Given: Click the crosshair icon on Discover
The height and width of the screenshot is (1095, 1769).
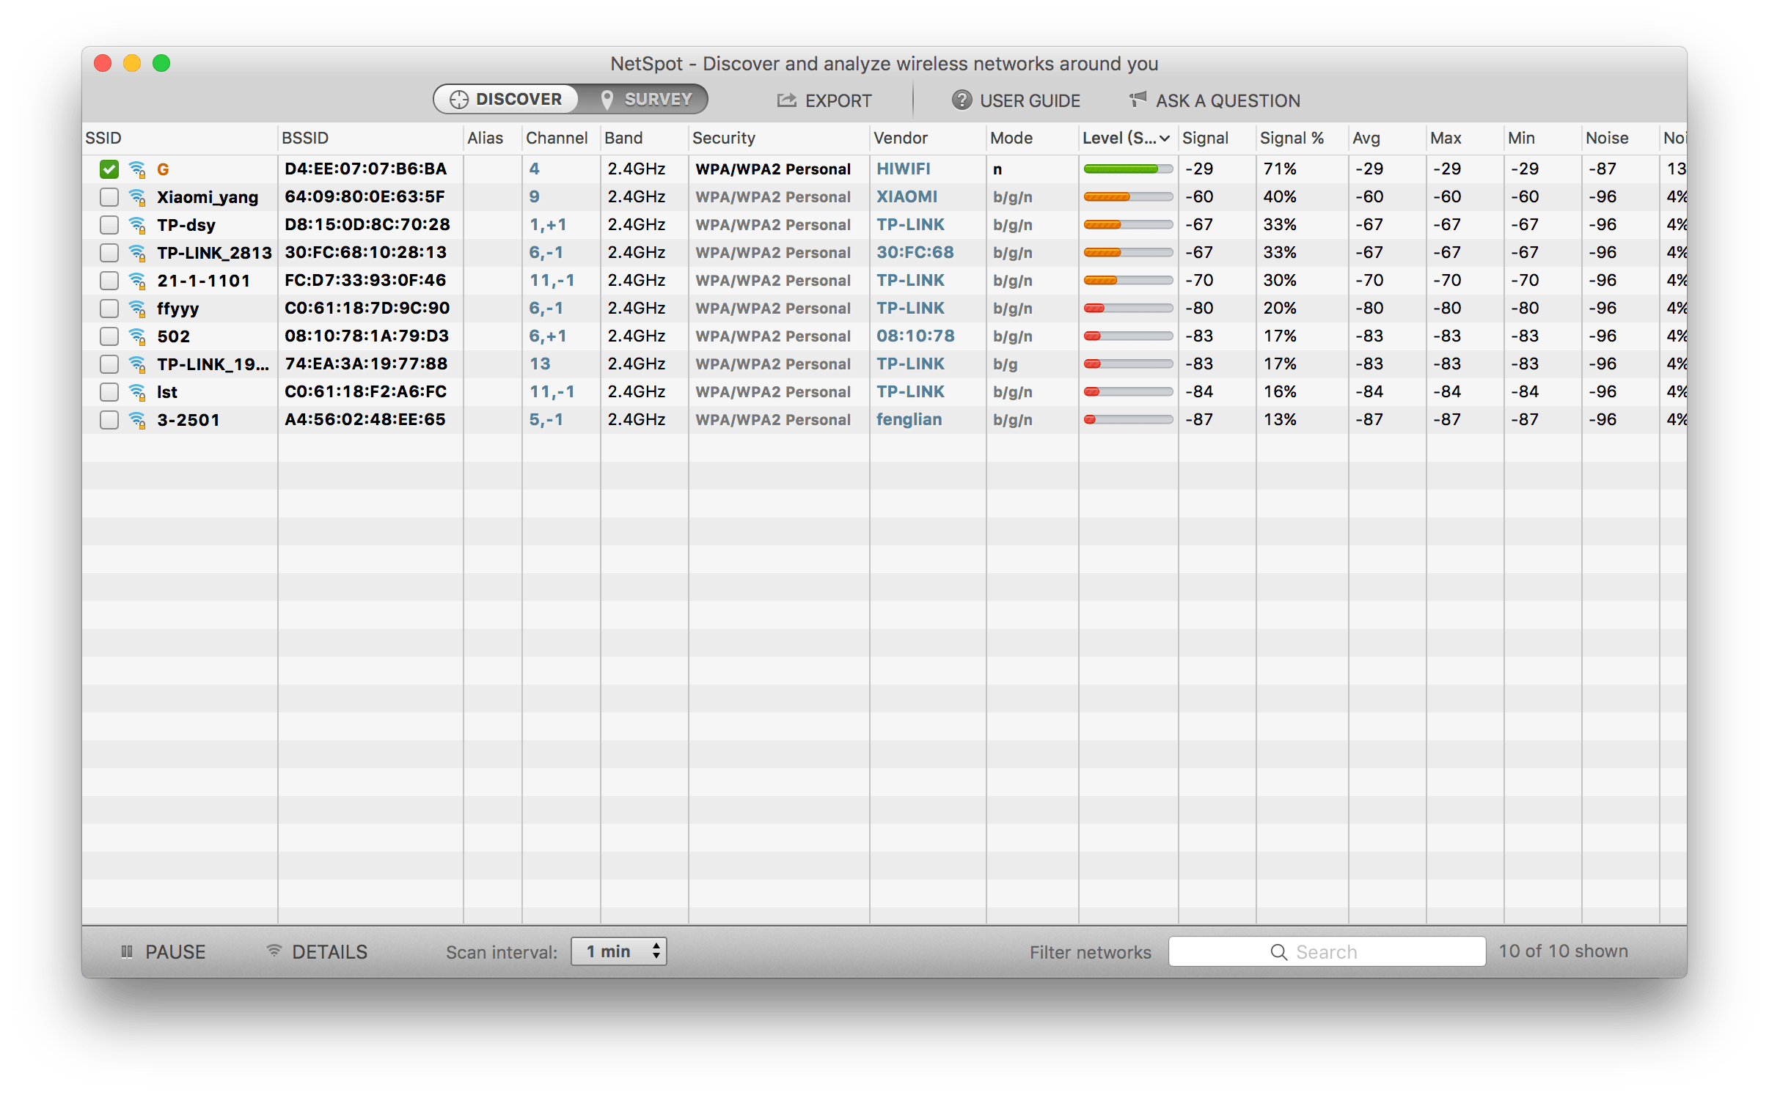Looking at the screenshot, I should coord(459,100).
